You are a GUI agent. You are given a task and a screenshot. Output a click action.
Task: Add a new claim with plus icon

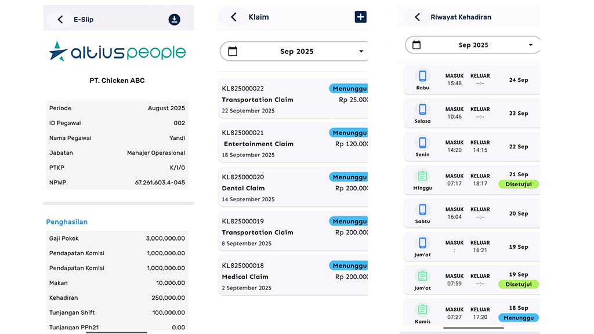(360, 17)
